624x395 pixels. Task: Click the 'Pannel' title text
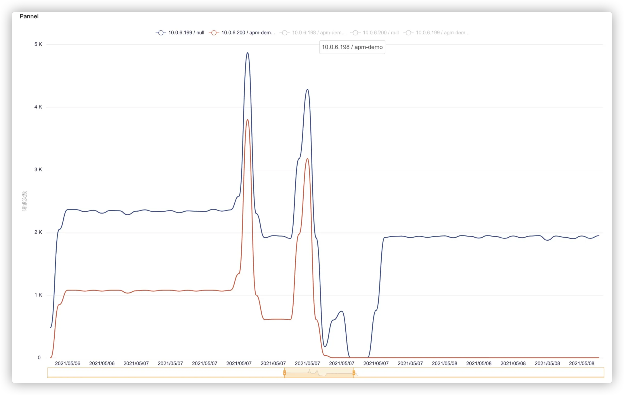coord(29,16)
